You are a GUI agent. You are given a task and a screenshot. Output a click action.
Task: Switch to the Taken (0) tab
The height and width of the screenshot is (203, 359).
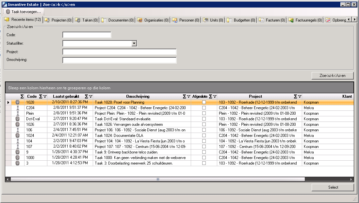pyautogui.click(x=87, y=20)
